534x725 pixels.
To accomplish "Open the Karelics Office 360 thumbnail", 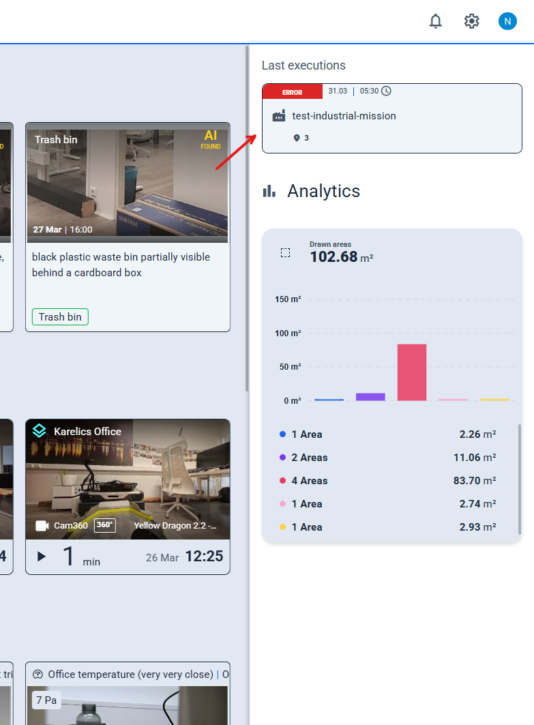I will 128,479.
